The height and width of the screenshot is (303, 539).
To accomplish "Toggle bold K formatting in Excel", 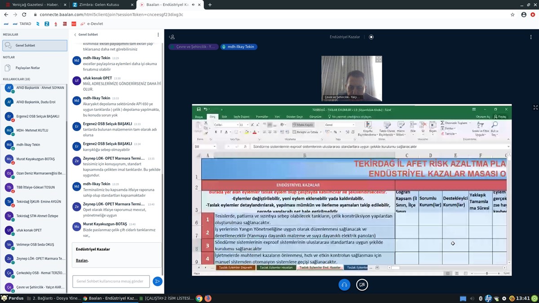I will [216, 132].
